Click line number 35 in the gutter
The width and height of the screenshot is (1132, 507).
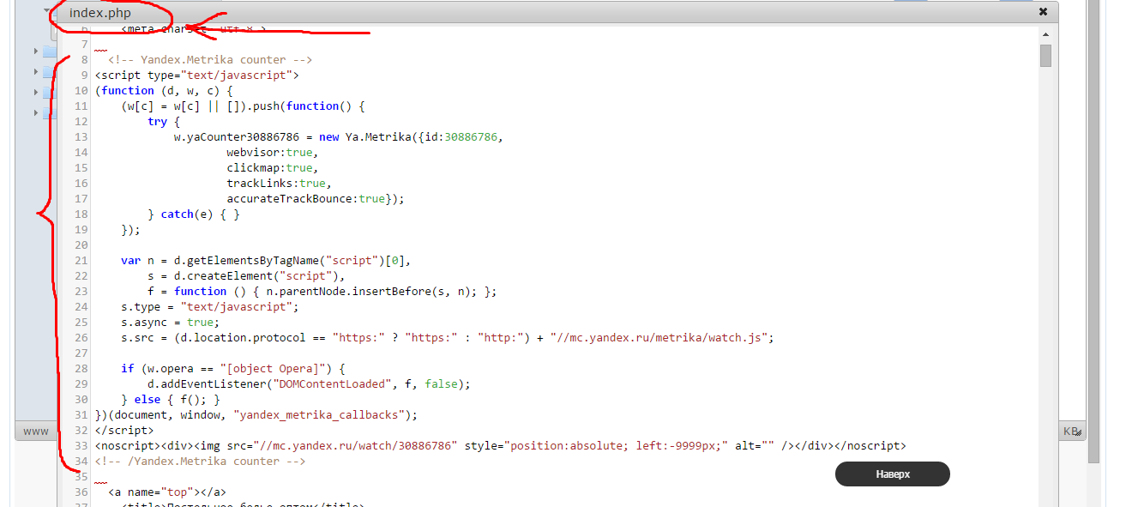(x=81, y=477)
